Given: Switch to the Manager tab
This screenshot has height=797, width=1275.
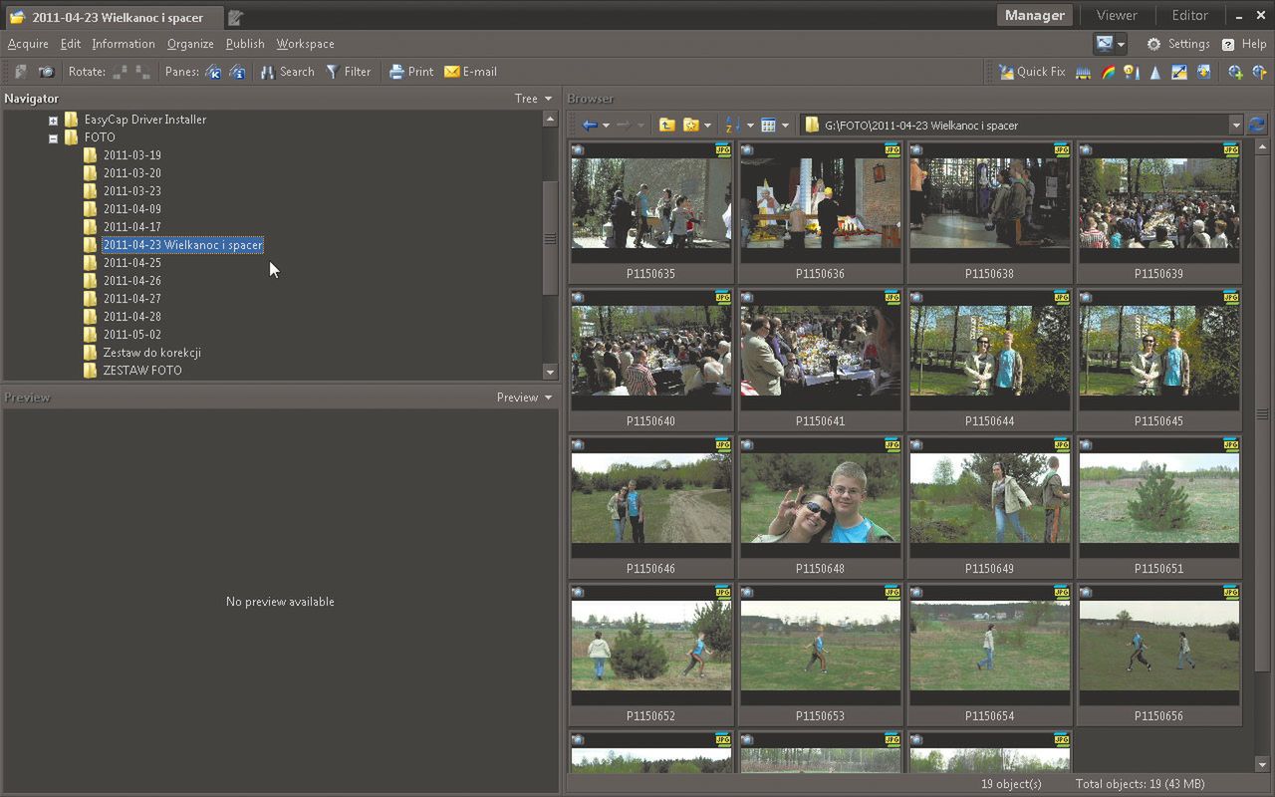Looking at the screenshot, I should 1034,15.
